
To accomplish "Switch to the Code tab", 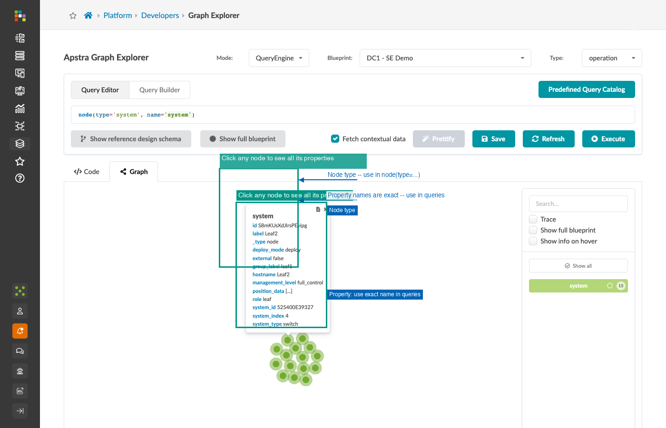I will coord(87,172).
